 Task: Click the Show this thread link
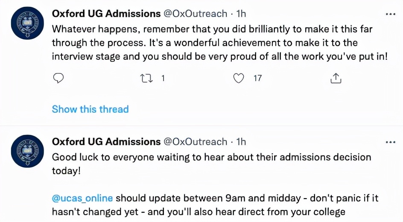click(90, 109)
